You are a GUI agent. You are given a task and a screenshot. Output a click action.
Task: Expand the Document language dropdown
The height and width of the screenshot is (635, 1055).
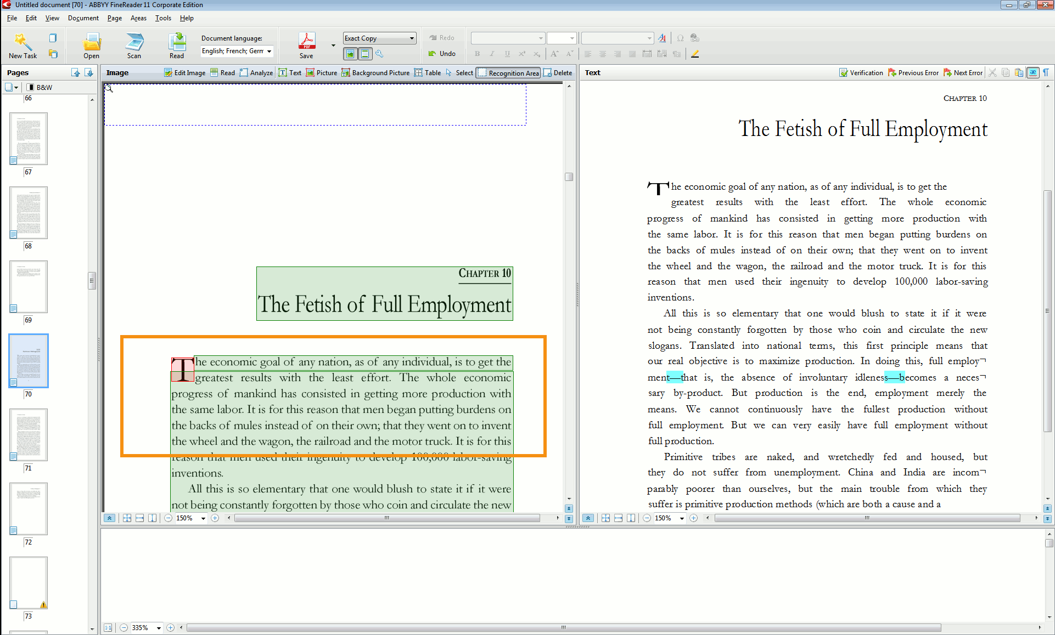coord(269,51)
